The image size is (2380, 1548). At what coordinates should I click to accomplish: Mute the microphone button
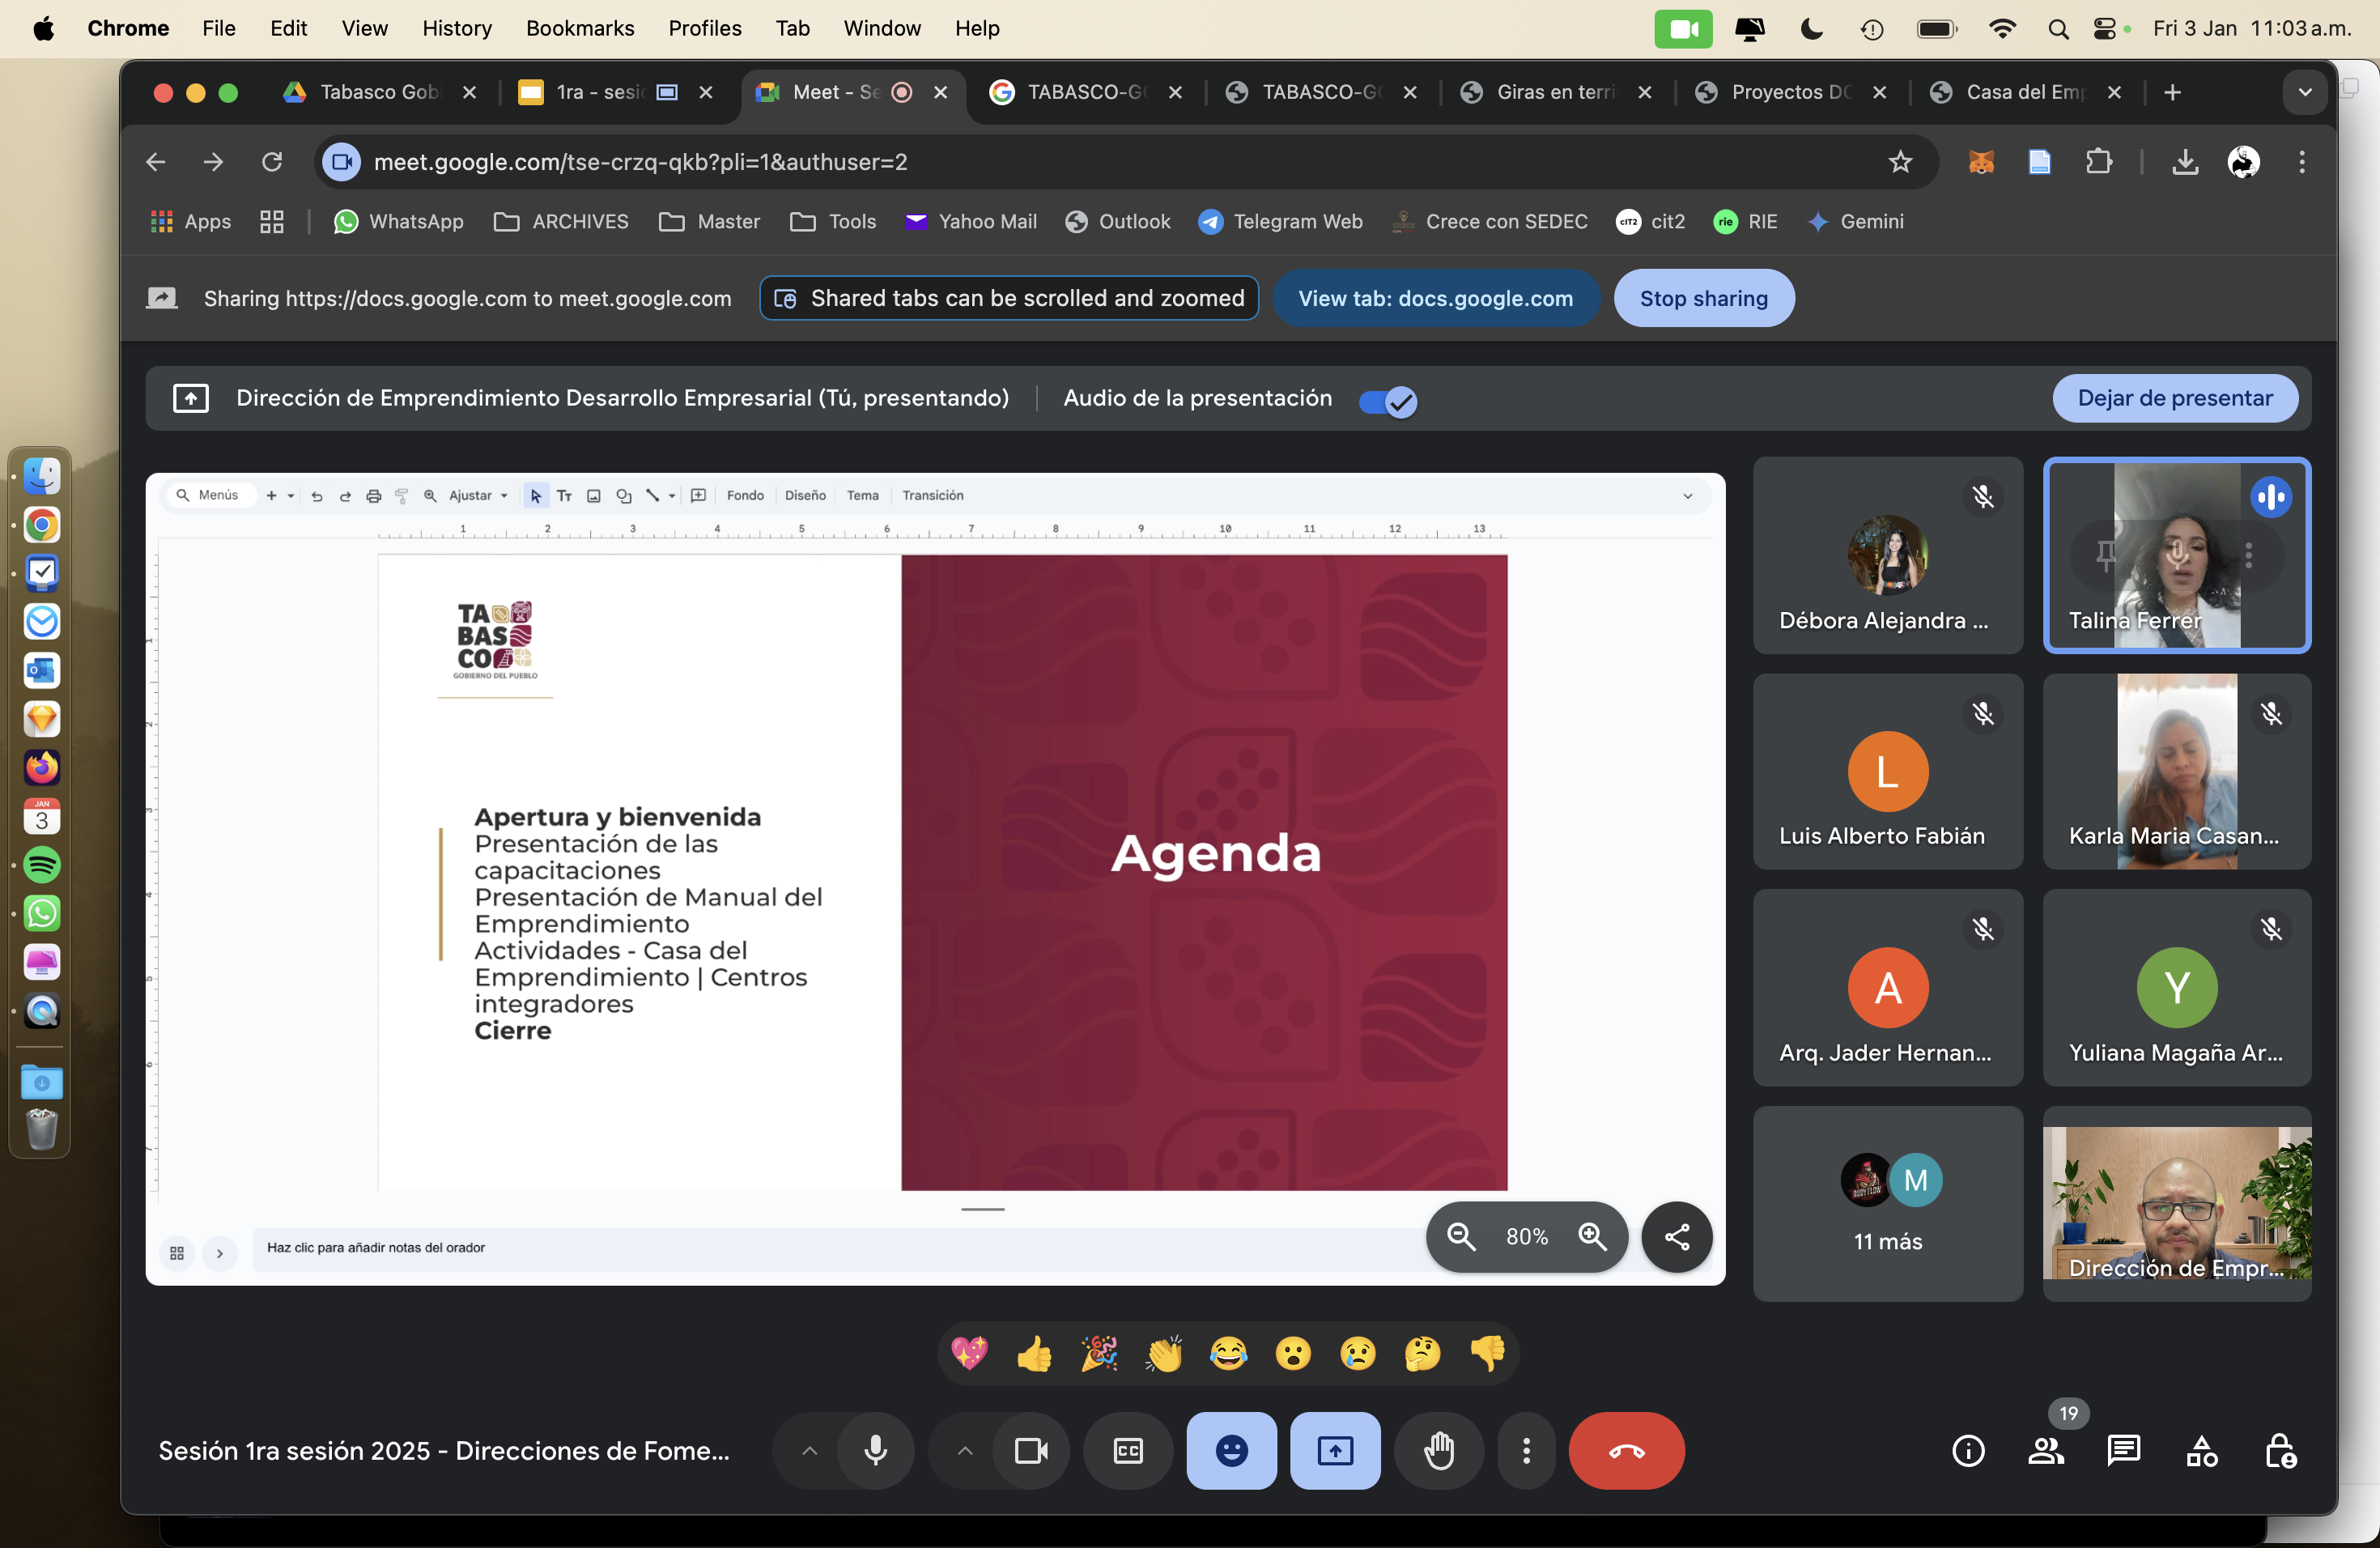point(875,1450)
